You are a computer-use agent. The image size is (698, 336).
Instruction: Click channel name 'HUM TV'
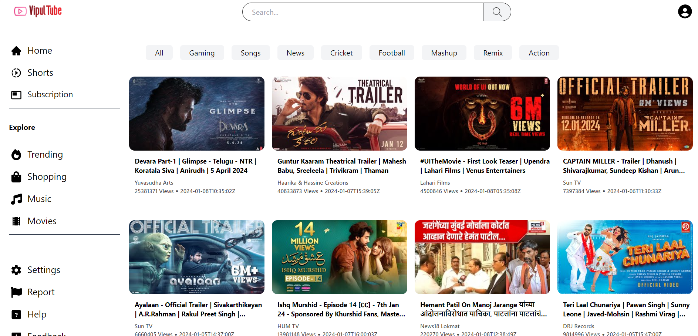288,326
